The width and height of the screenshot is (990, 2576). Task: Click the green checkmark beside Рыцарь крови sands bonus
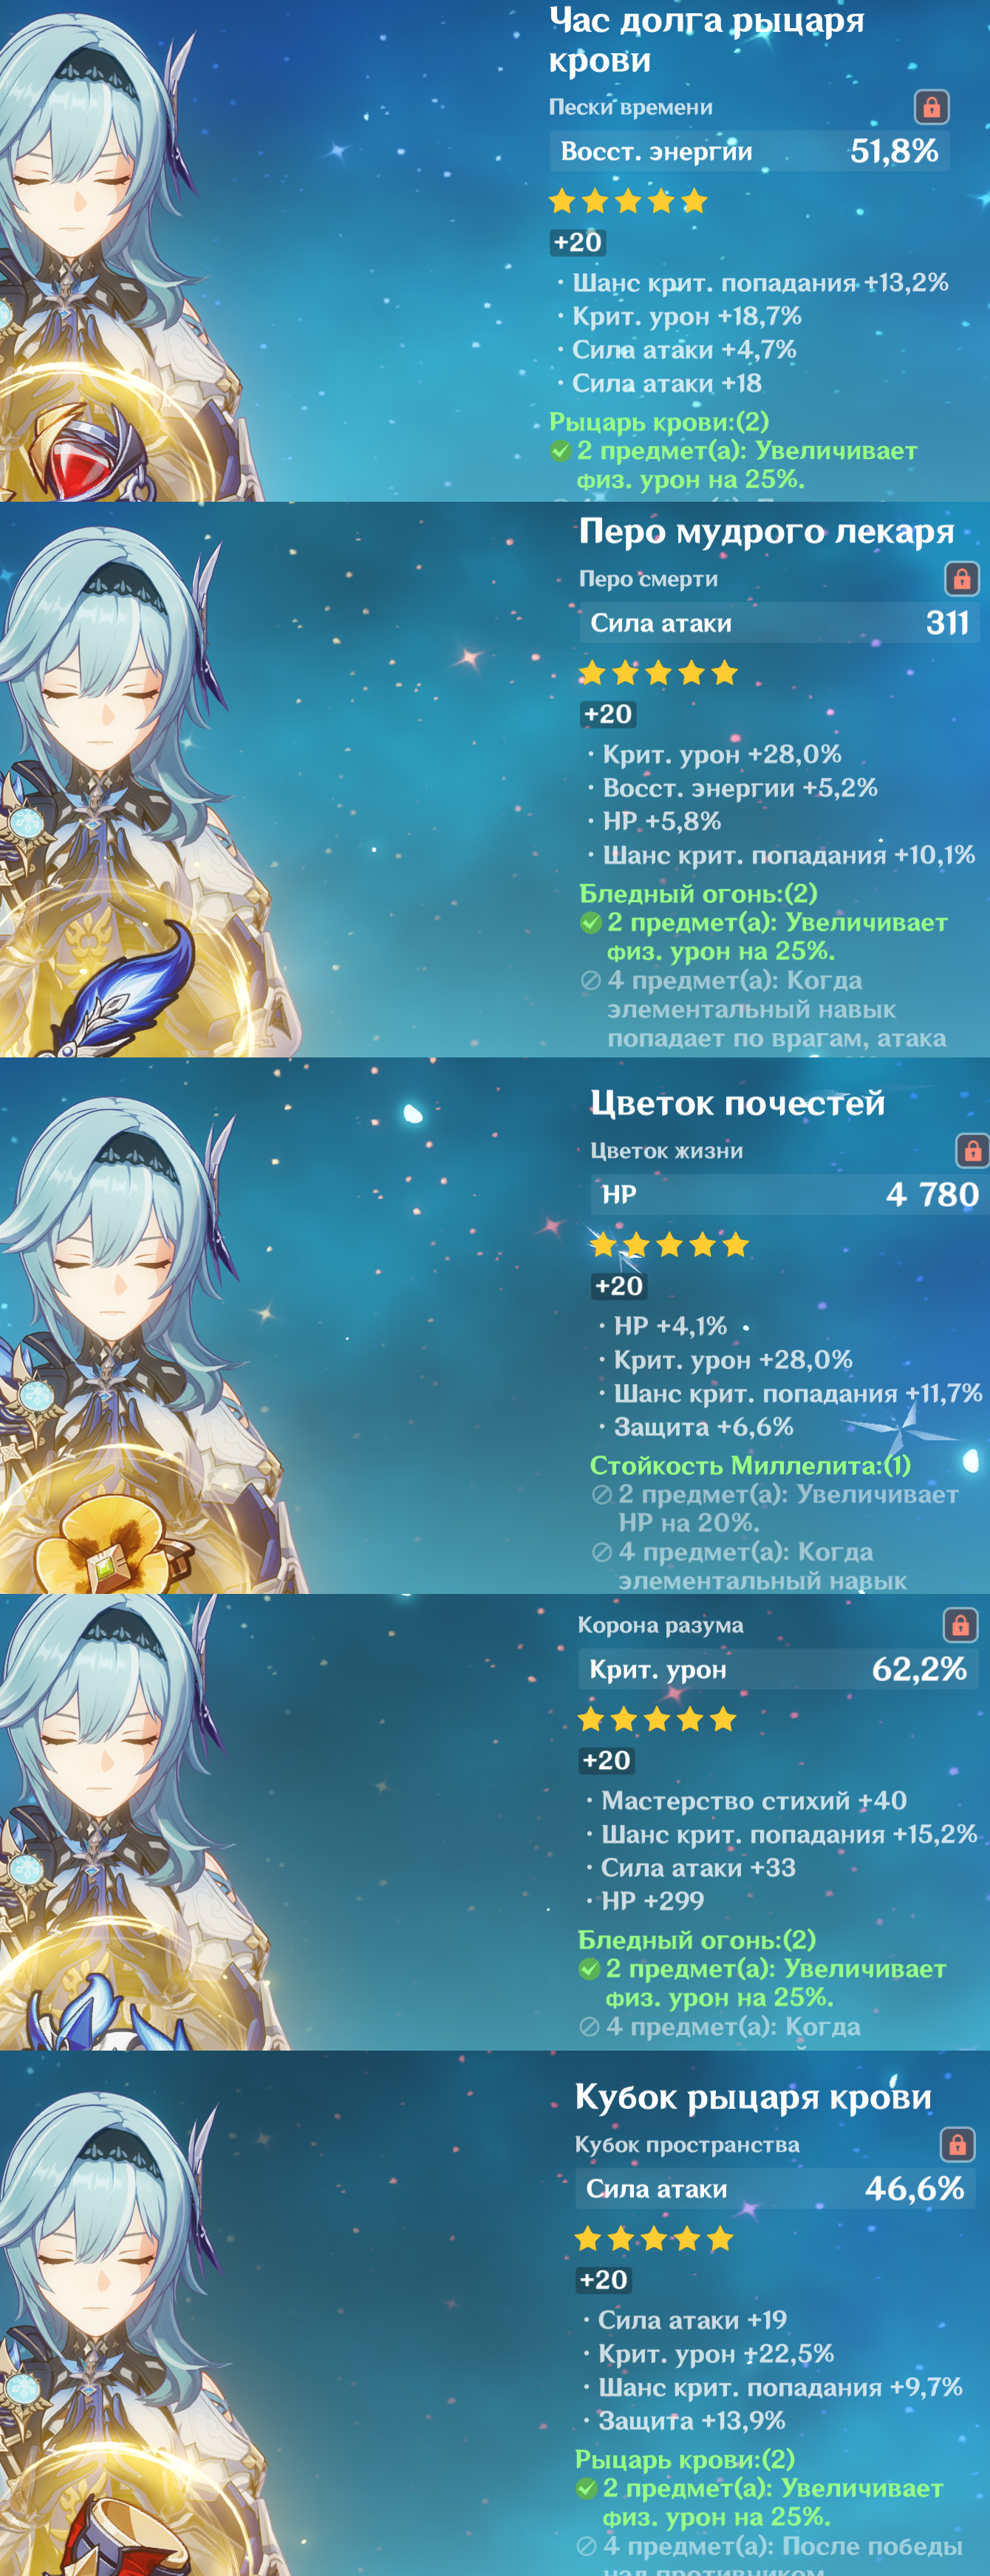tap(560, 451)
